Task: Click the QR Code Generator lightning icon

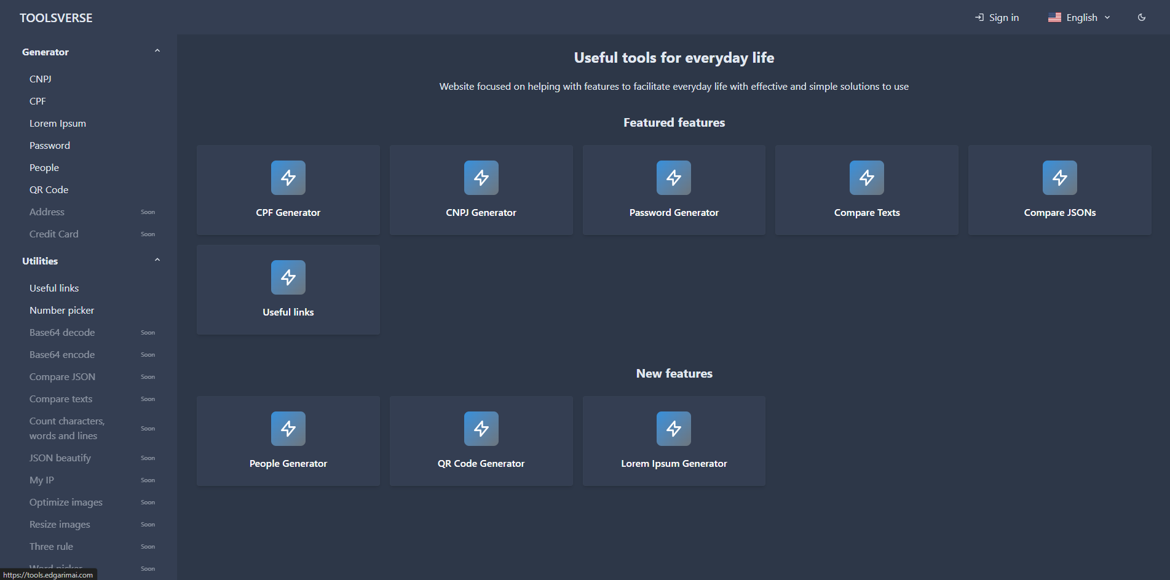Action: coord(481,429)
